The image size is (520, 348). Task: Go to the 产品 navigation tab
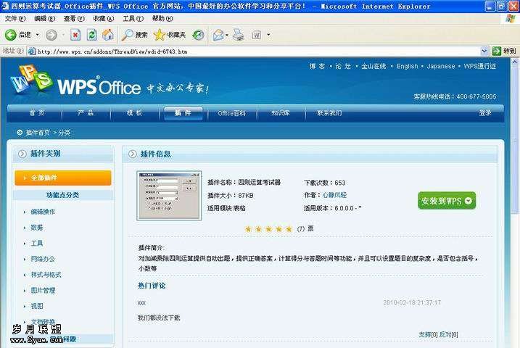coord(86,112)
